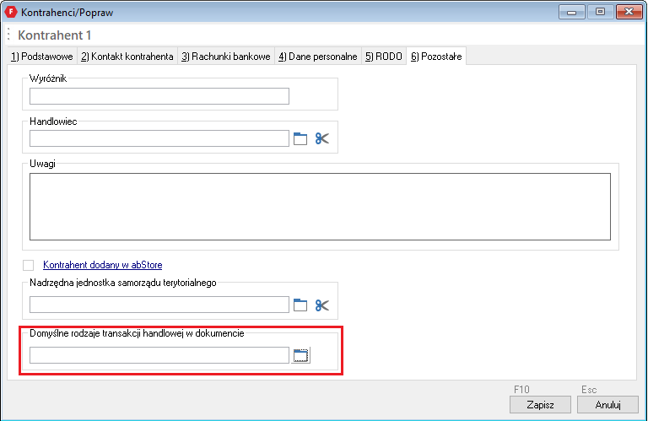Click inside the Uwagi text area
This screenshot has width=648, height=421.
click(x=319, y=207)
